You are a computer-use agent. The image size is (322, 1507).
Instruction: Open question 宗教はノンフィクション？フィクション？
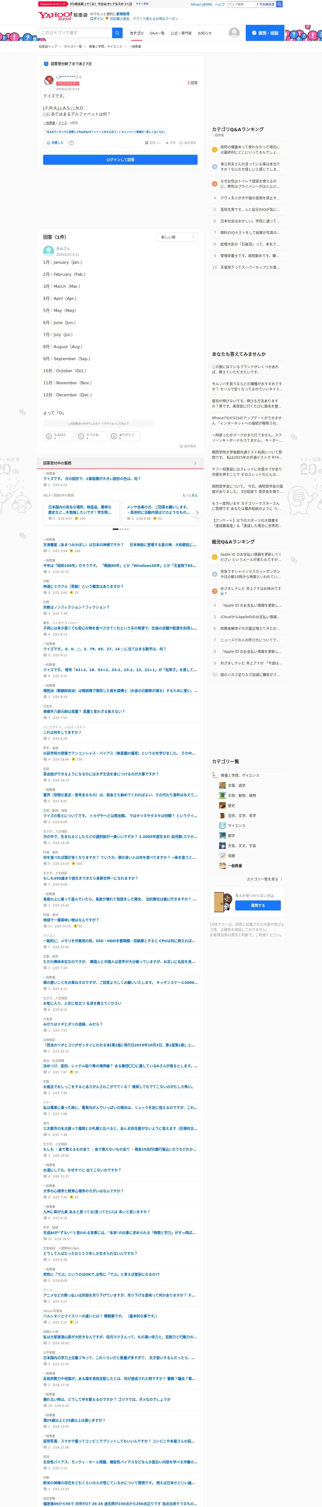(76, 607)
